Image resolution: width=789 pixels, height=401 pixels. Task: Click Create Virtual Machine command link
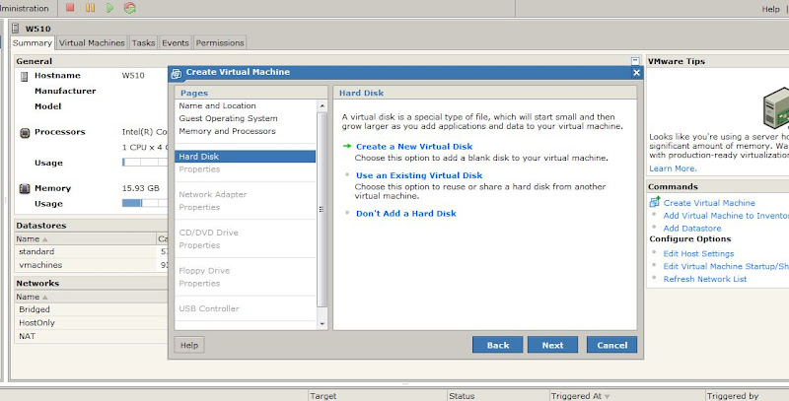coord(709,203)
